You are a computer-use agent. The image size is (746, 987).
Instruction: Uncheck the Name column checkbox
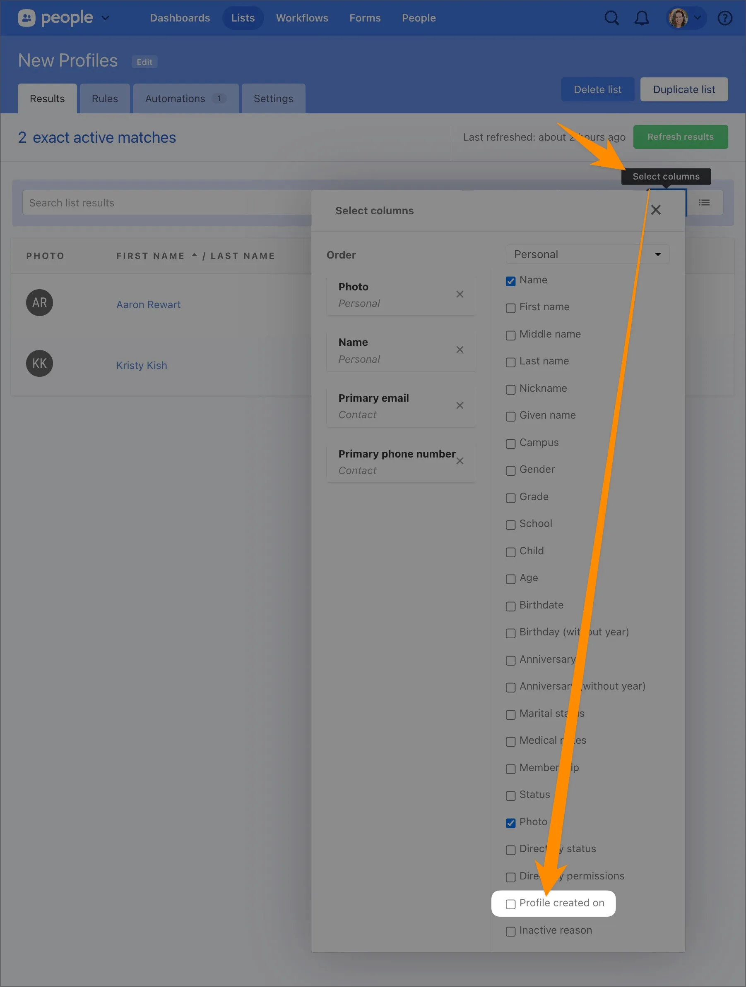510,281
